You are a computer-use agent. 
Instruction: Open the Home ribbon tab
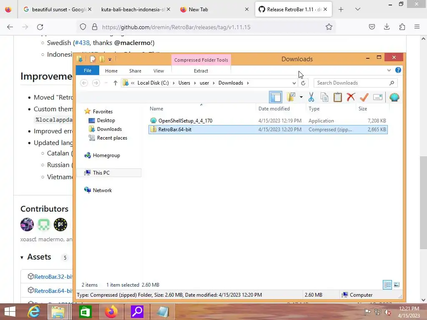click(x=111, y=71)
